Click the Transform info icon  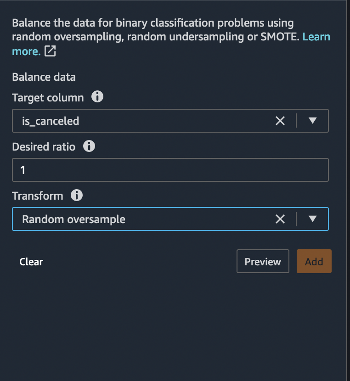pos(77,195)
